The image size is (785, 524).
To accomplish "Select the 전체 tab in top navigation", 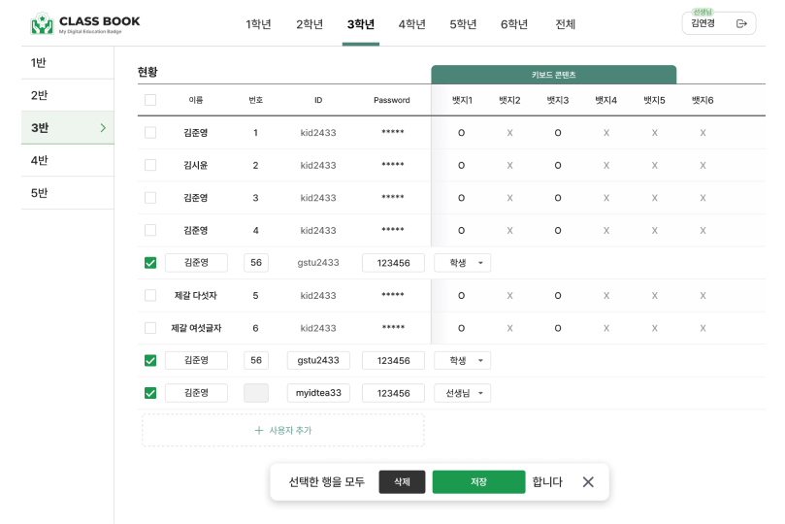I will (x=565, y=24).
